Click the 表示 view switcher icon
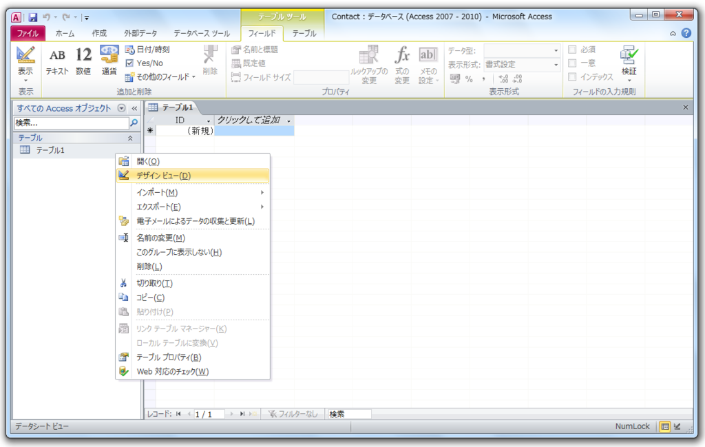Screen dimensions: 705x447 25,54
